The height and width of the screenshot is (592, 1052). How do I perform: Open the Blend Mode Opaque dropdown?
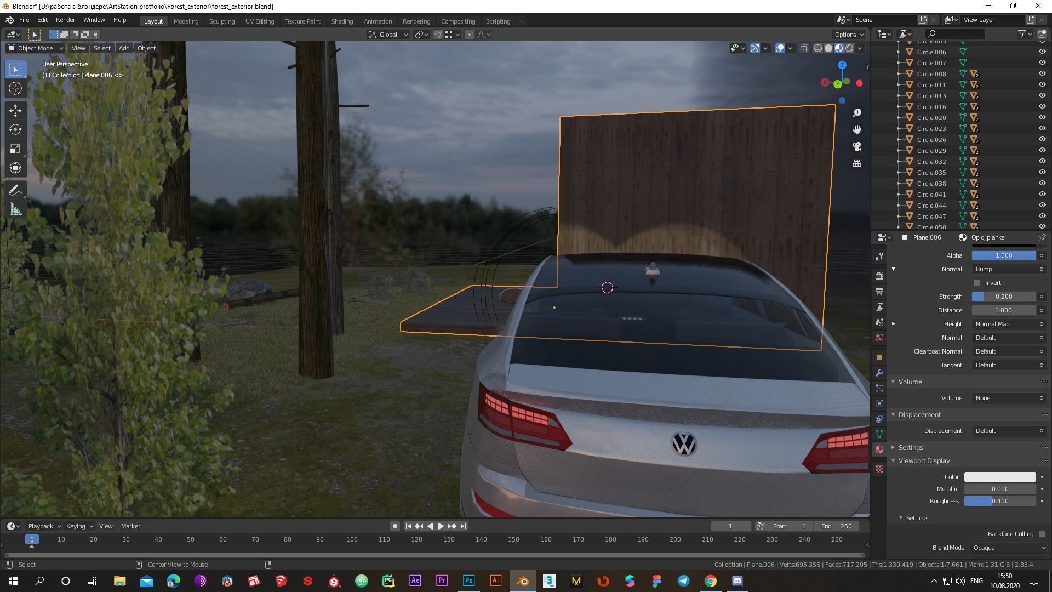(x=1009, y=548)
